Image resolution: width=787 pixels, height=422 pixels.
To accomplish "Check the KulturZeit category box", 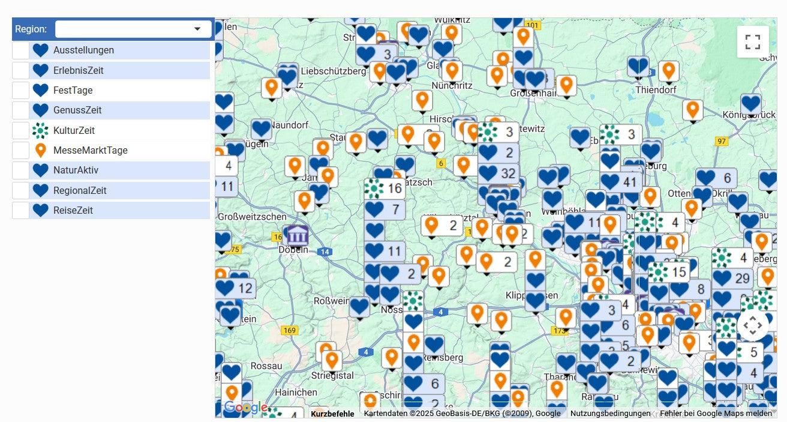I will point(20,130).
